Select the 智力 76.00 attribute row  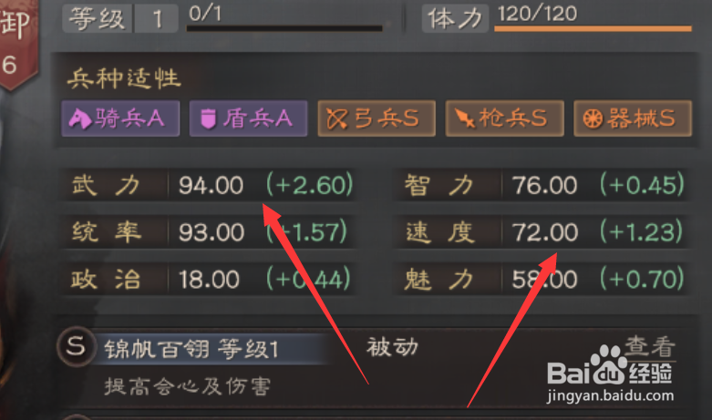point(542,185)
